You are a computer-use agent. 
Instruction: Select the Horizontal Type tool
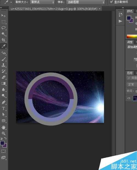[x=3, y=108]
